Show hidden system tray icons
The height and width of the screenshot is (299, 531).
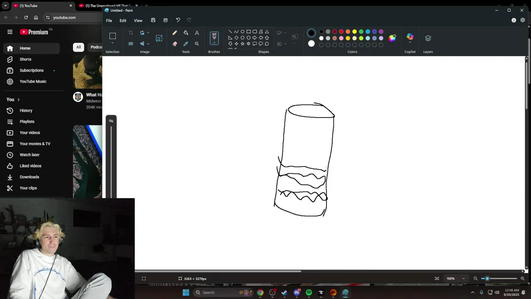pos(472,292)
